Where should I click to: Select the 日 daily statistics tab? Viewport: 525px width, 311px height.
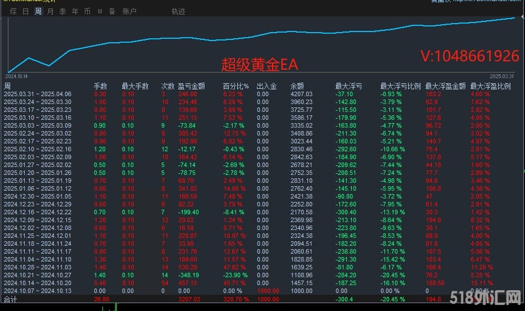[x=25, y=11]
